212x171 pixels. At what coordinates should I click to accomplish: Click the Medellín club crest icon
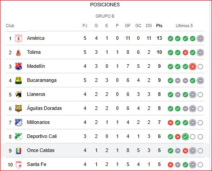point(19,66)
